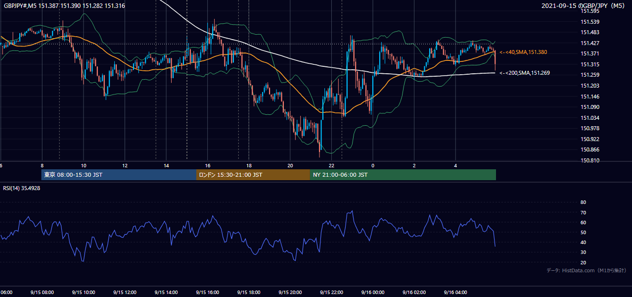Click hour marker 20 under price chart
Viewport: 632px width, 297px height.
290,165
